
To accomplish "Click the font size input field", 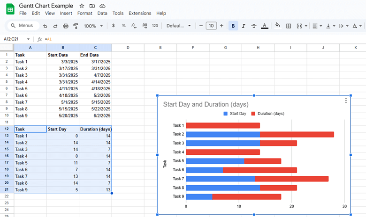I will coord(211,26).
